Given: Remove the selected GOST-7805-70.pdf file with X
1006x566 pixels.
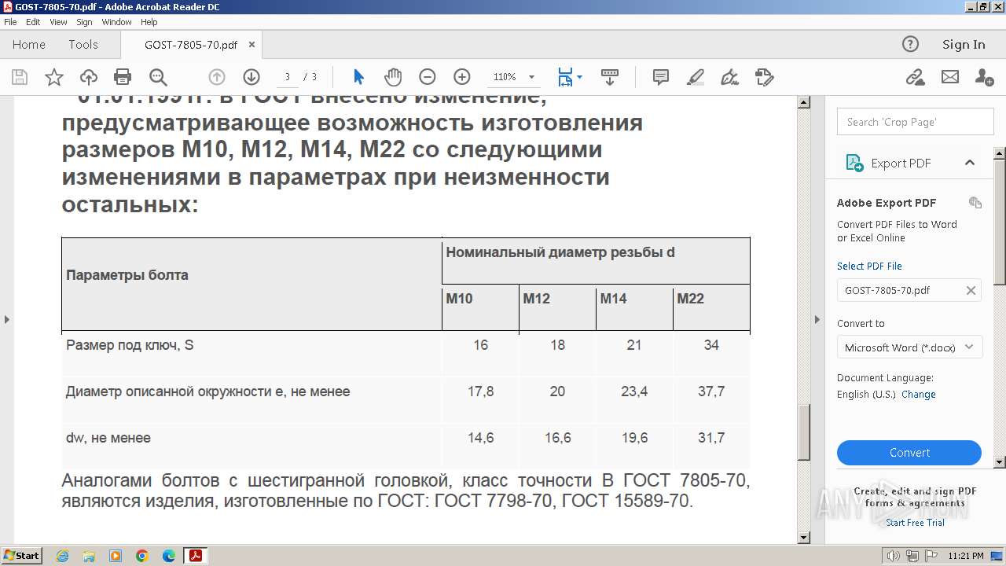Looking at the screenshot, I should coord(971,290).
